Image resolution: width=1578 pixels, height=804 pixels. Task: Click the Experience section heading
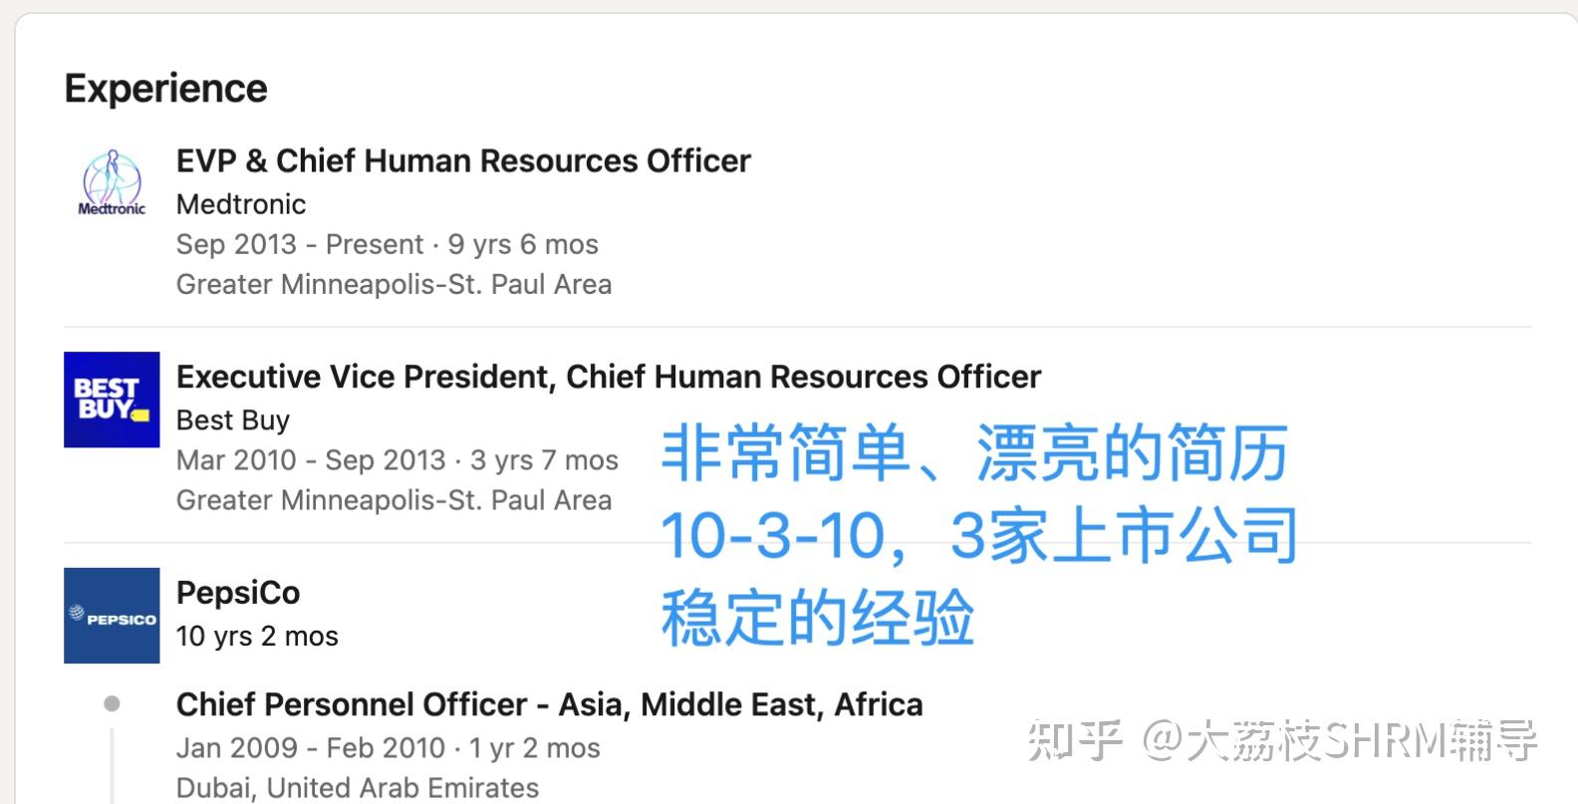pos(166,89)
